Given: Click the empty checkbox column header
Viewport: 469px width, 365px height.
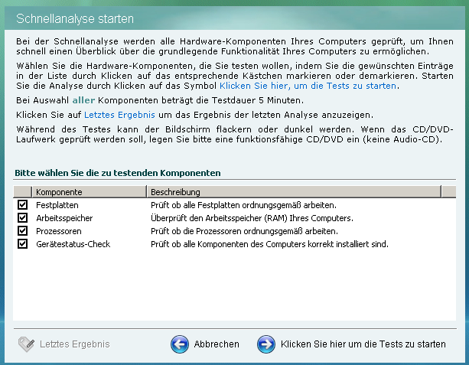Looking at the screenshot, I should pos(22,192).
